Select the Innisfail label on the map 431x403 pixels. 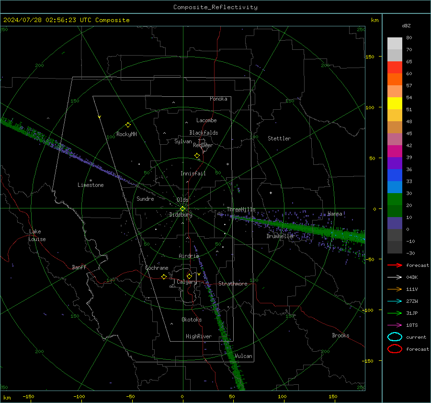193,173
